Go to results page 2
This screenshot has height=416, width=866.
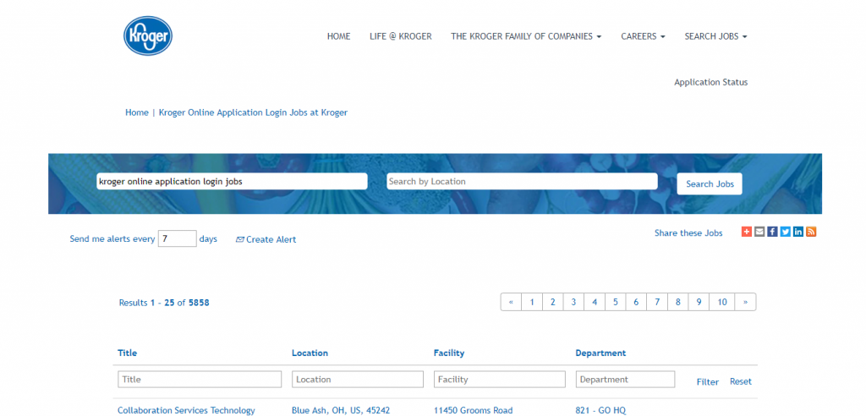553,302
